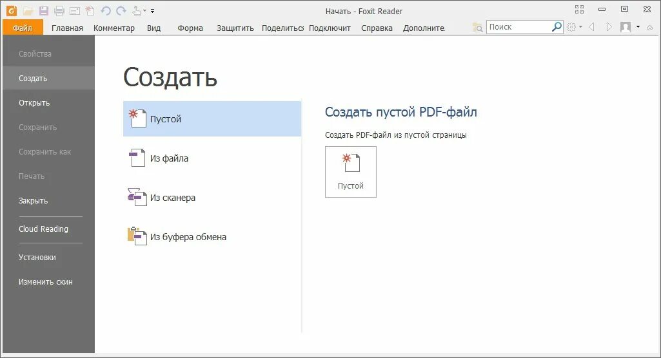This screenshot has width=661, height=358.
Task: Open the Файл tab
Action: pos(23,28)
